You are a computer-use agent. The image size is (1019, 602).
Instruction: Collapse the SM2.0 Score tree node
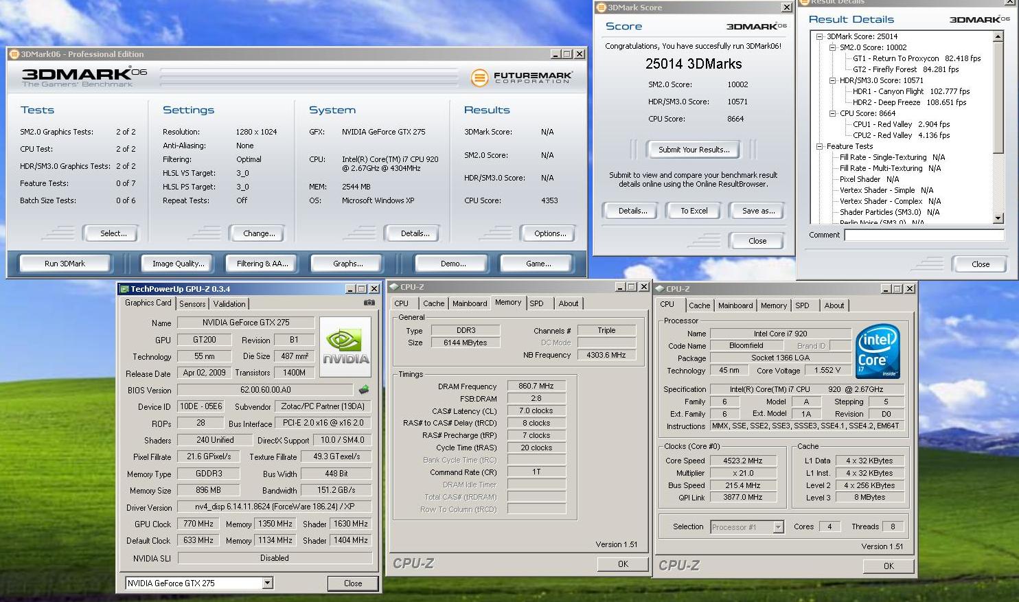pos(832,47)
